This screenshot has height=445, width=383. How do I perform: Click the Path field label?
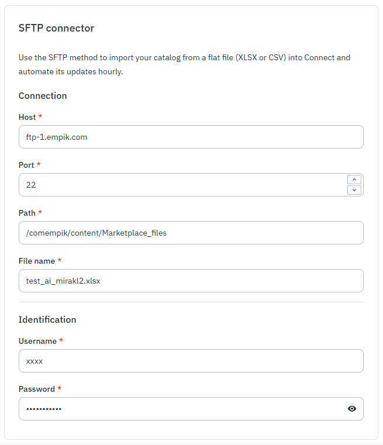[27, 213]
